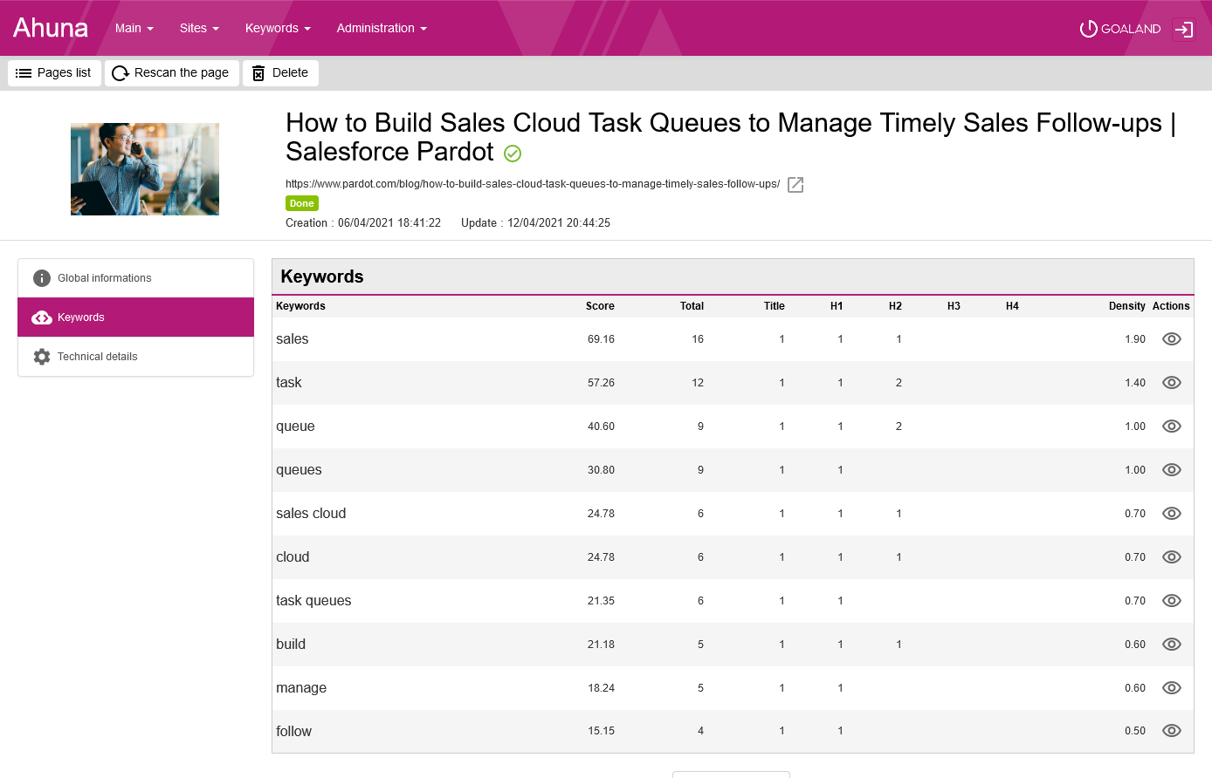Screen dimensions: 1212x778
Task: Click the green verified checkmark icon
Action: 513,154
